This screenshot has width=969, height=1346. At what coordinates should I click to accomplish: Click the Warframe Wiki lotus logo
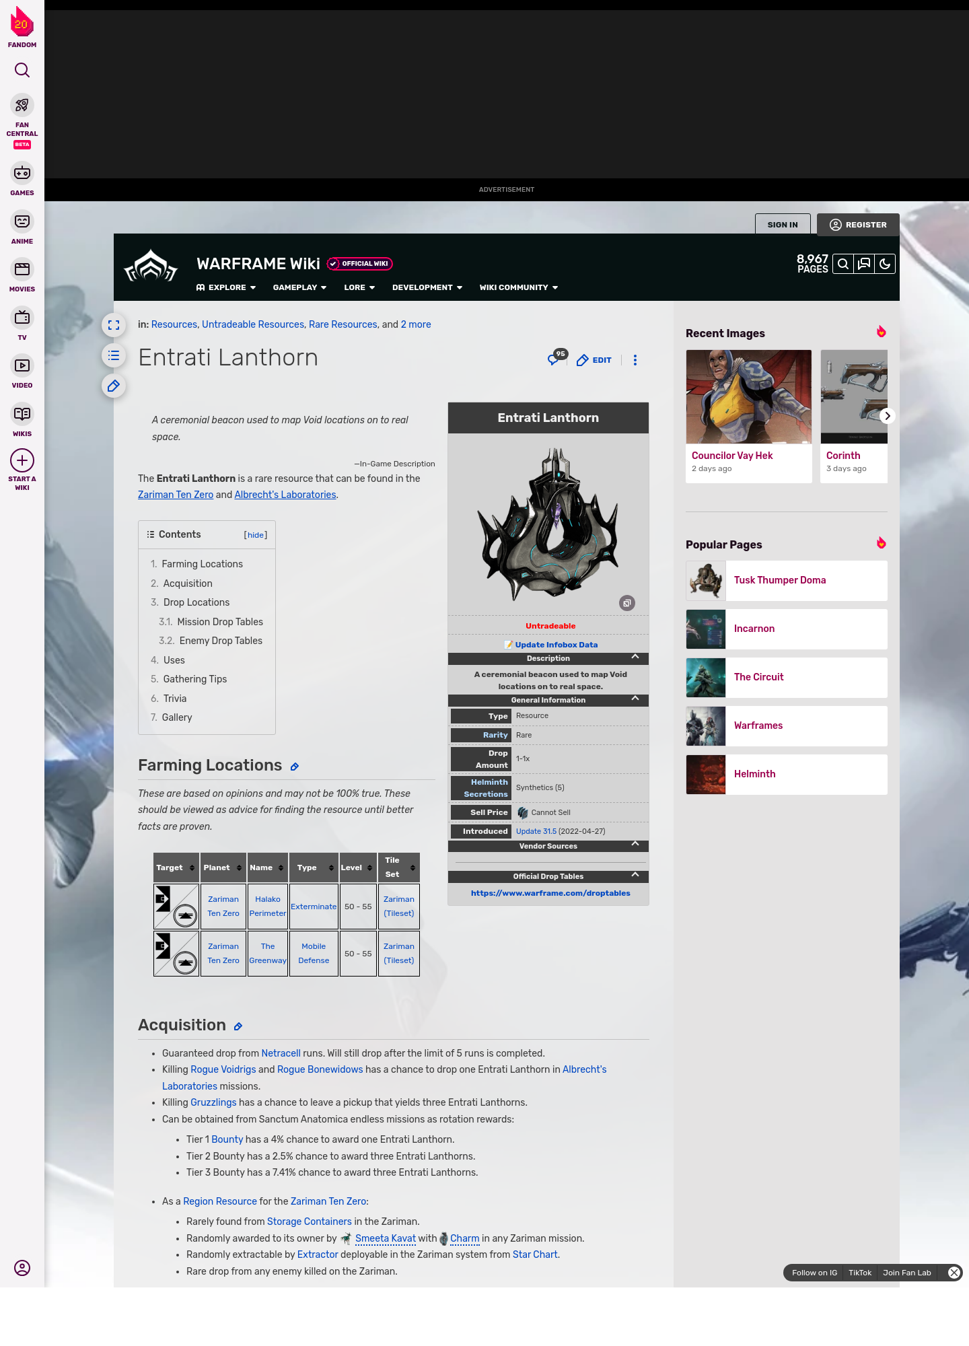pos(151,266)
